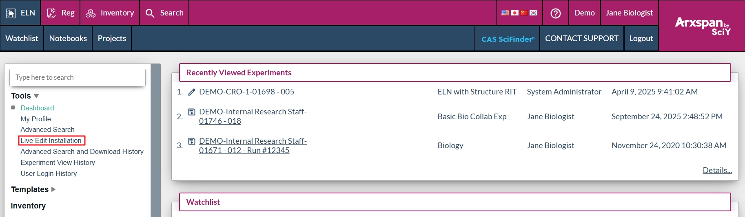Click the Details... link
Image resolution: width=745 pixels, height=217 pixels.
(x=717, y=170)
